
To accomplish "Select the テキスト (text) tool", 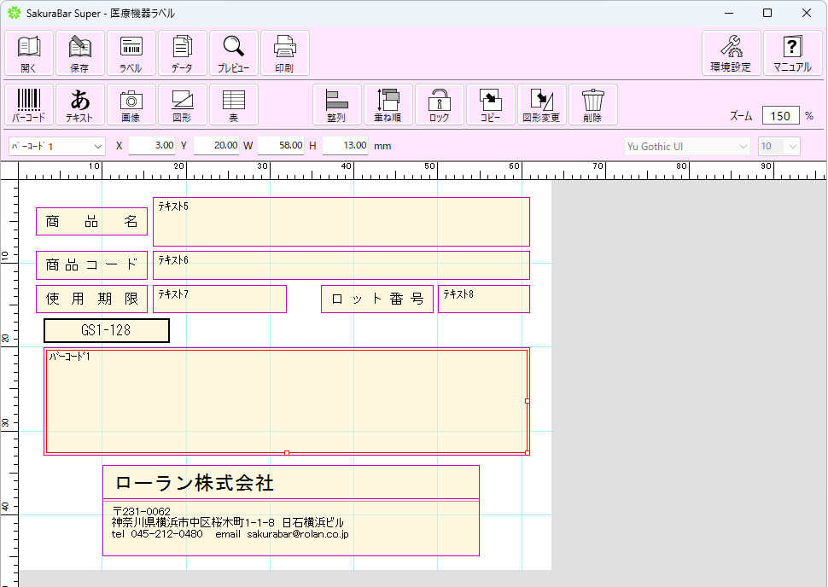I will click(79, 104).
